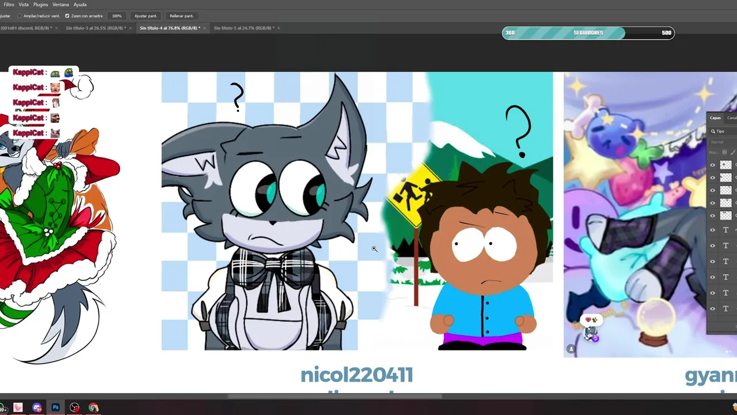Click the layer filter search icon

click(713, 131)
